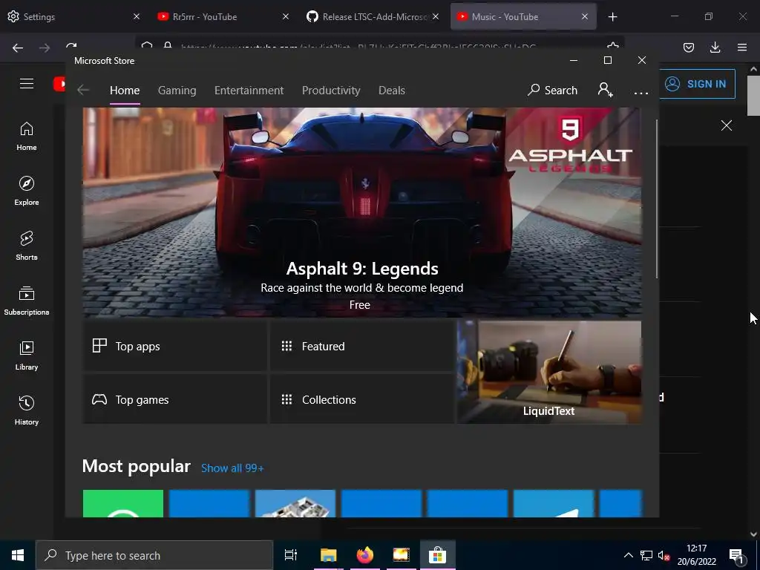This screenshot has width=760, height=570.
Task: Open the notification center icon
Action: [736, 556]
